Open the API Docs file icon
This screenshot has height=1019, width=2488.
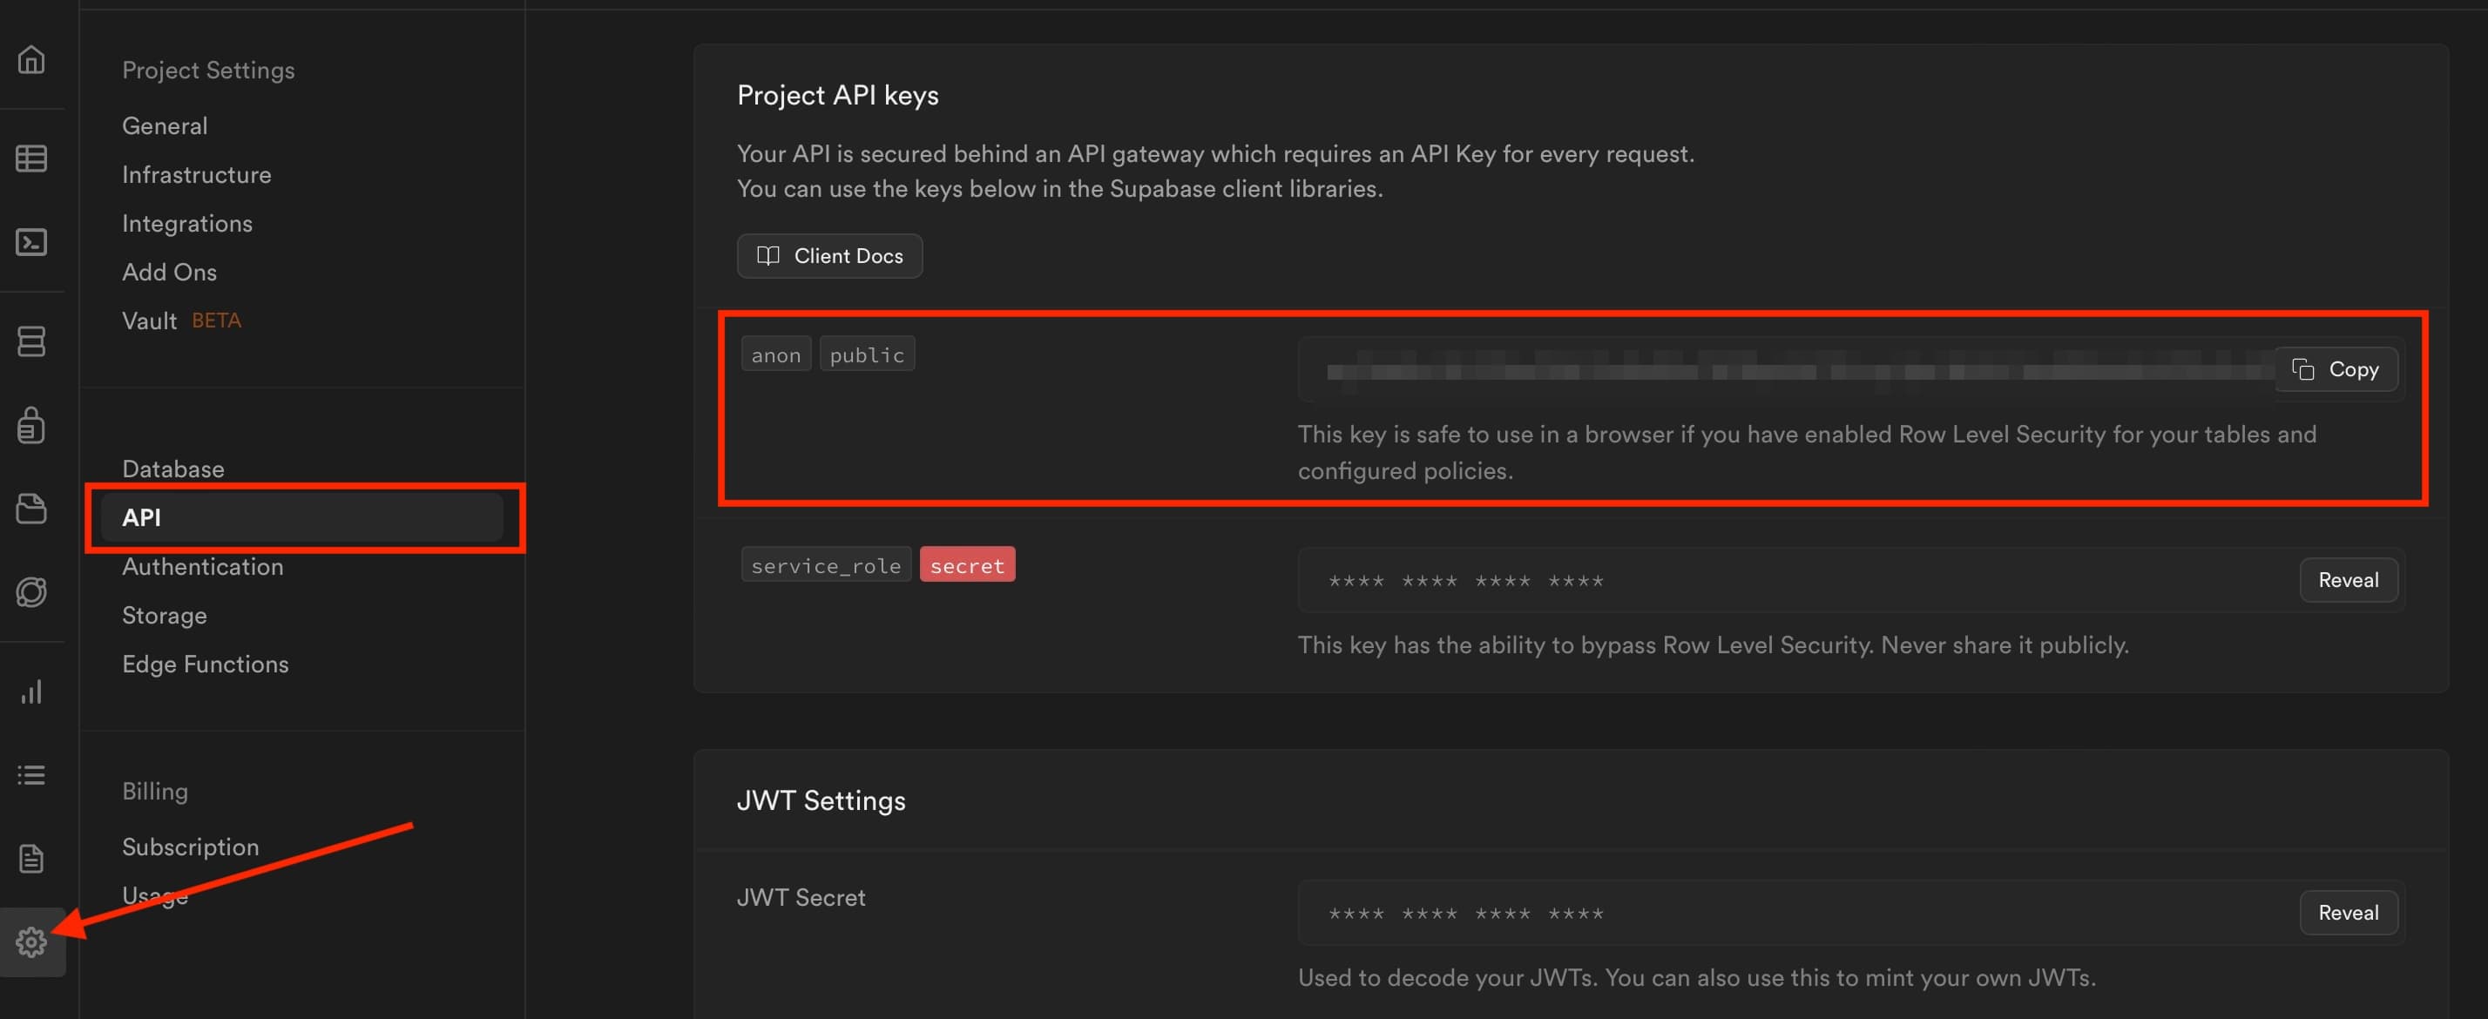click(32, 858)
